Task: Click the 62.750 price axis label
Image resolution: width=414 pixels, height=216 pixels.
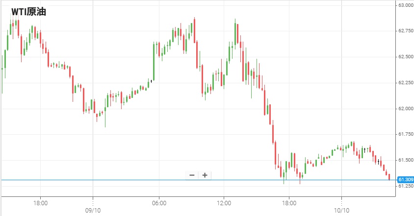Action: click(405, 31)
